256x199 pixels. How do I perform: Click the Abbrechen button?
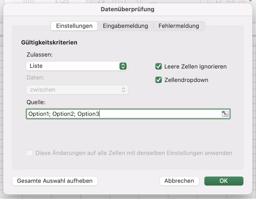pyautogui.click(x=179, y=181)
